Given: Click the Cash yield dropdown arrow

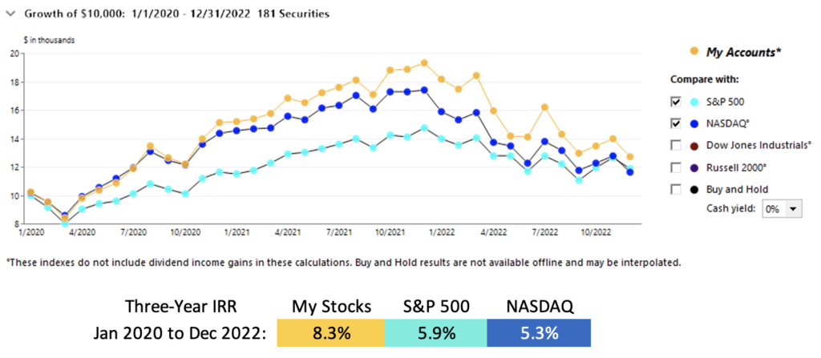Looking at the screenshot, I should (793, 208).
